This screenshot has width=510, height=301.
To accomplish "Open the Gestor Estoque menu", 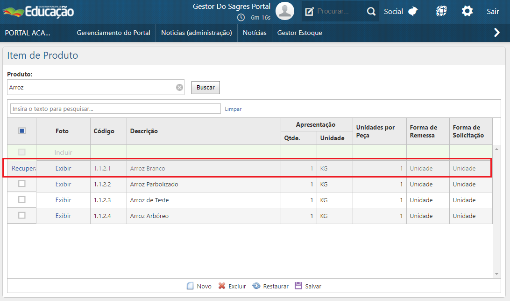I will 299,33.
